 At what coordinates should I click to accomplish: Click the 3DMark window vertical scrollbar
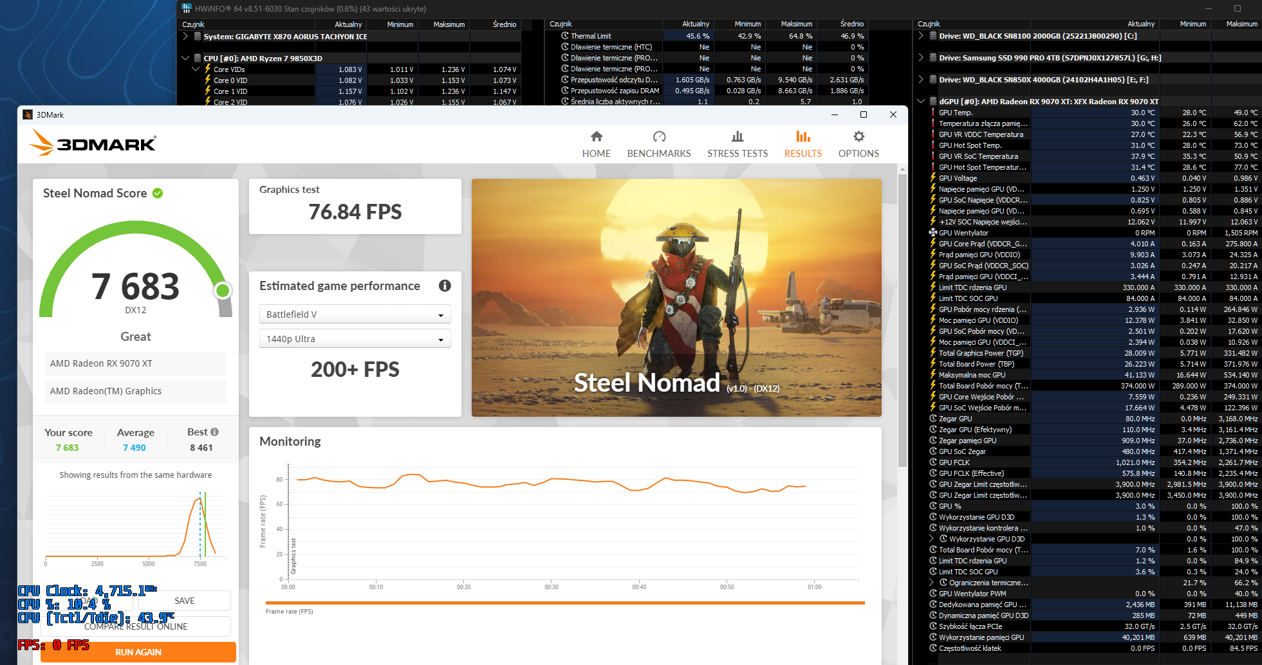point(902,322)
